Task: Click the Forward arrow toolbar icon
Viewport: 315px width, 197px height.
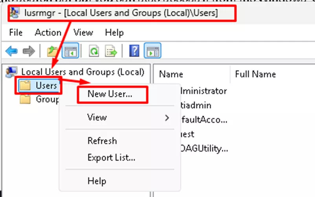Action: pos(29,51)
